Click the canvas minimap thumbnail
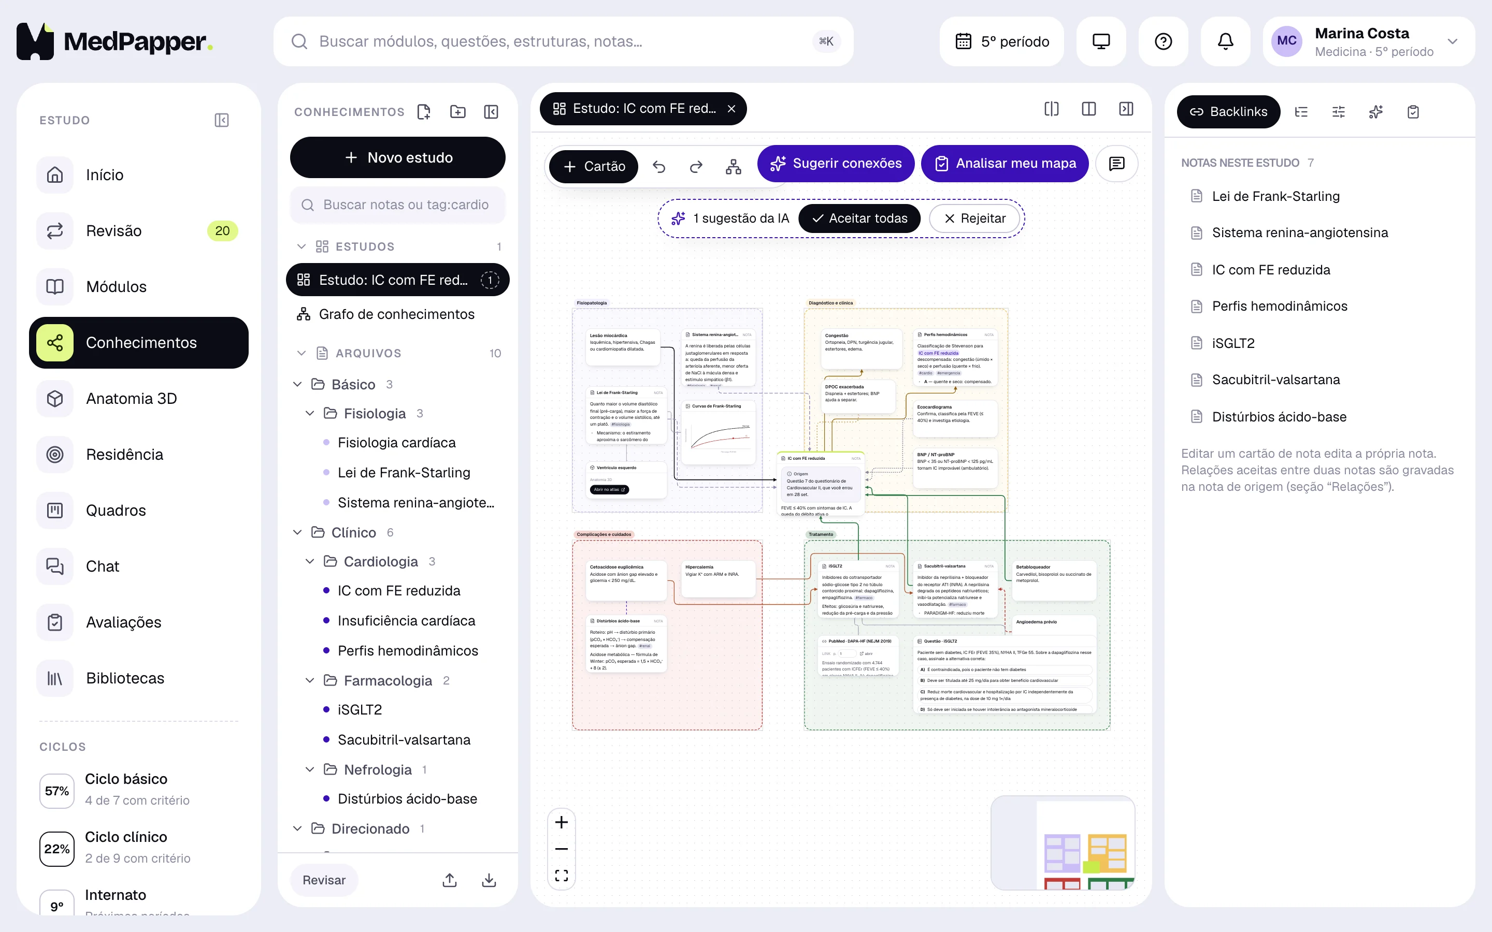This screenshot has width=1492, height=932. coord(1063,842)
